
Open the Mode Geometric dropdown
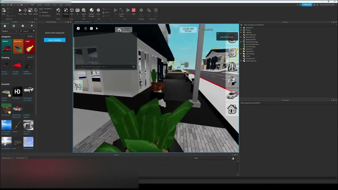[x=48, y=9]
